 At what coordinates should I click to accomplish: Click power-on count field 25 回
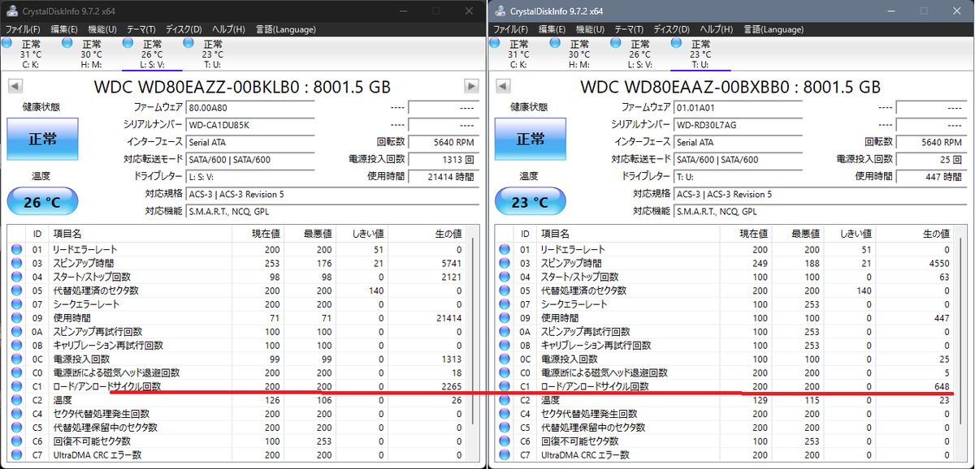pos(930,159)
